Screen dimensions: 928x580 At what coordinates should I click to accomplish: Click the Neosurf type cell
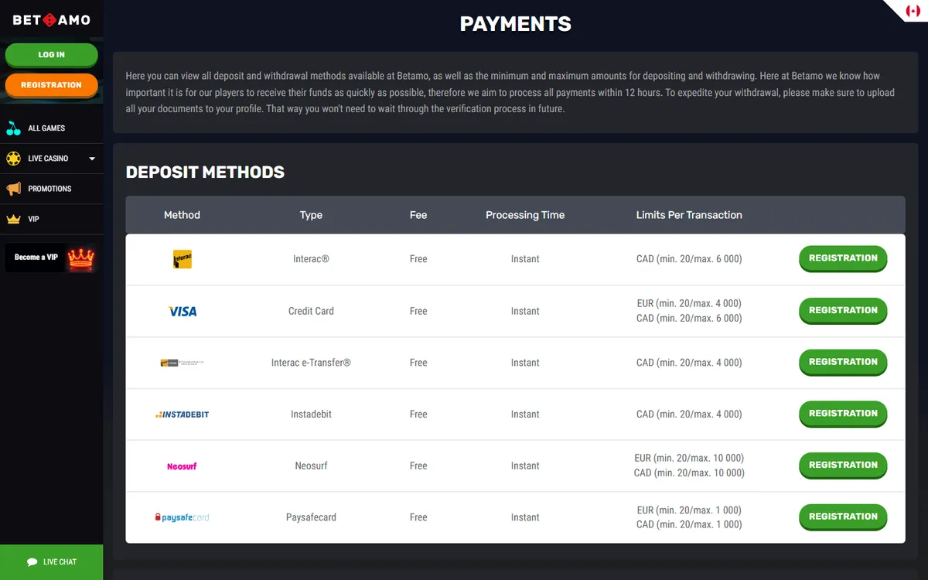(x=311, y=466)
